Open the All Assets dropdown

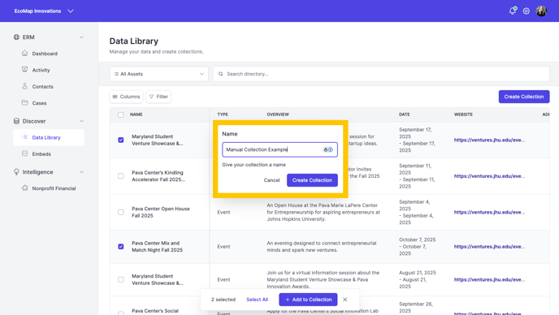(x=158, y=74)
